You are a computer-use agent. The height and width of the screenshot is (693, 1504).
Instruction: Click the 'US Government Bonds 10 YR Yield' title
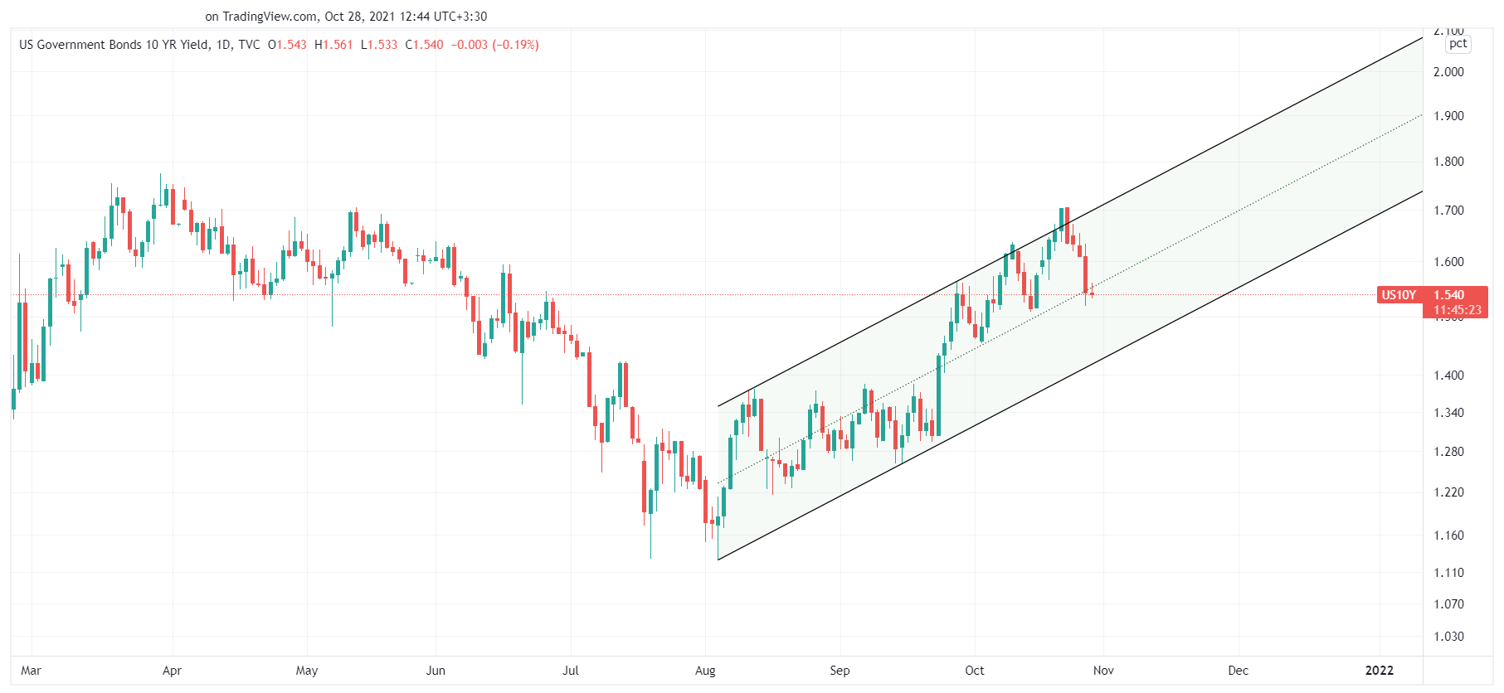point(114,45)
